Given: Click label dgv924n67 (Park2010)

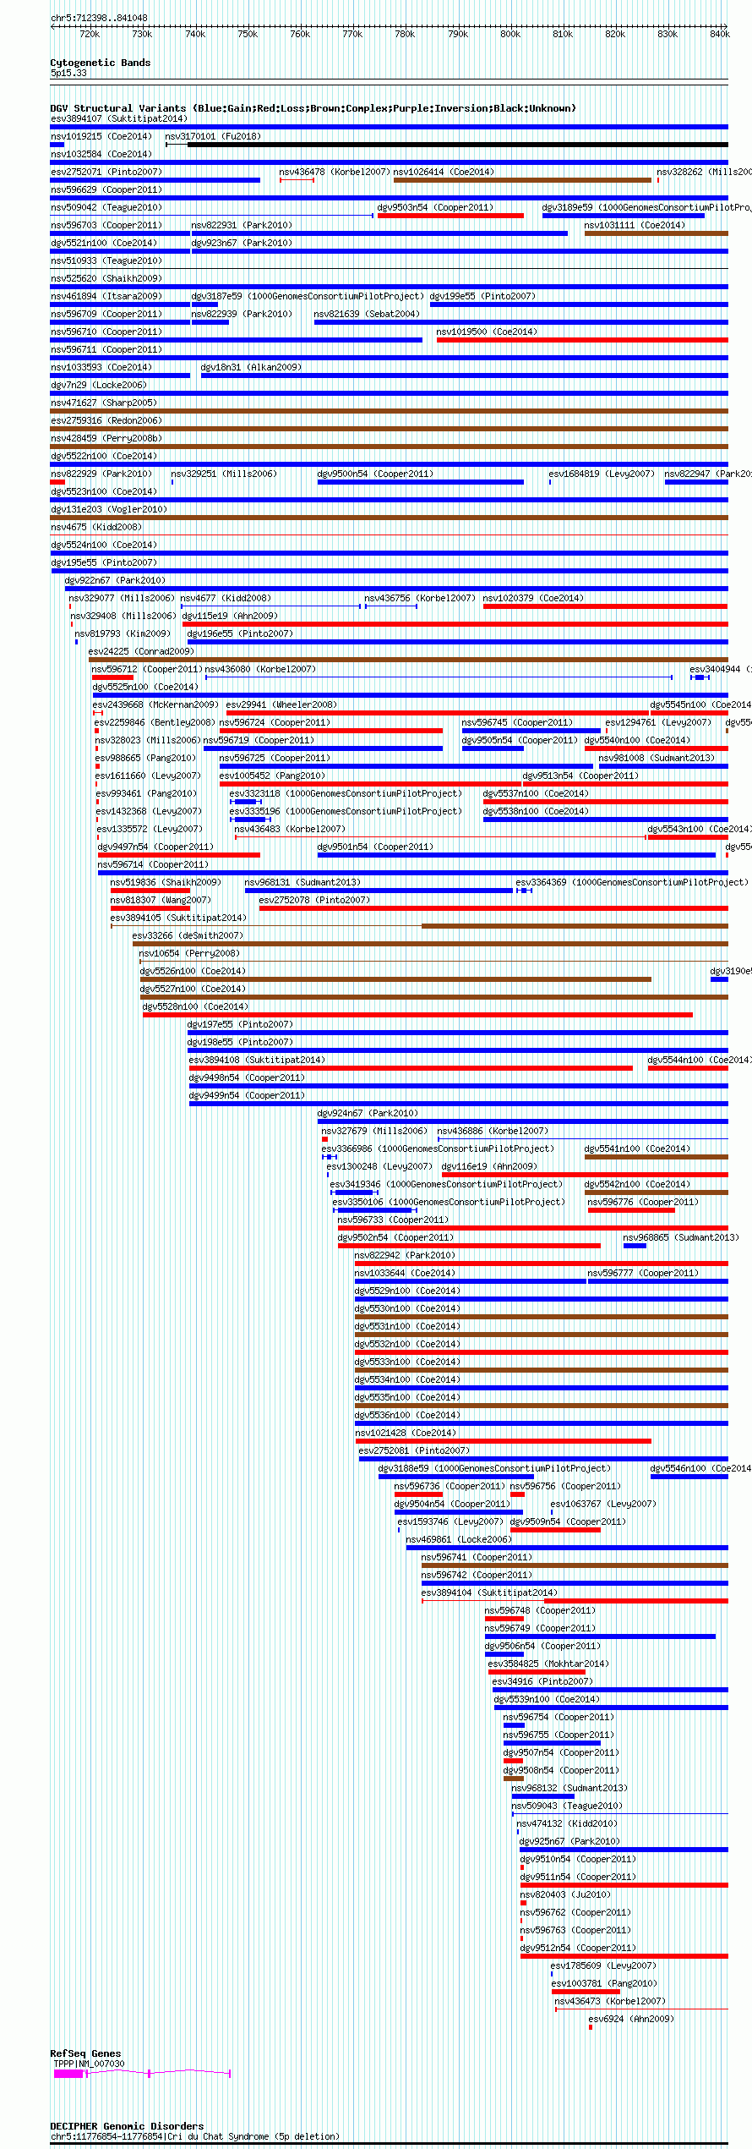Looking at the screenshot, I should [x=368, y=1113].
